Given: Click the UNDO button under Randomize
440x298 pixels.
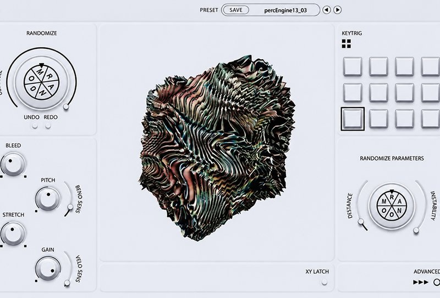Looking at the screenshot, I should 35,126.
